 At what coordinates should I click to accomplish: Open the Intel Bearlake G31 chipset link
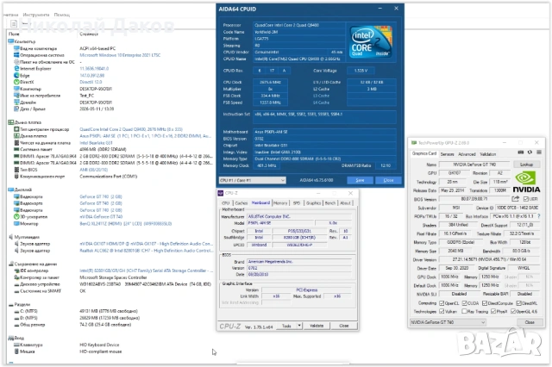click(x=96, y=143)
